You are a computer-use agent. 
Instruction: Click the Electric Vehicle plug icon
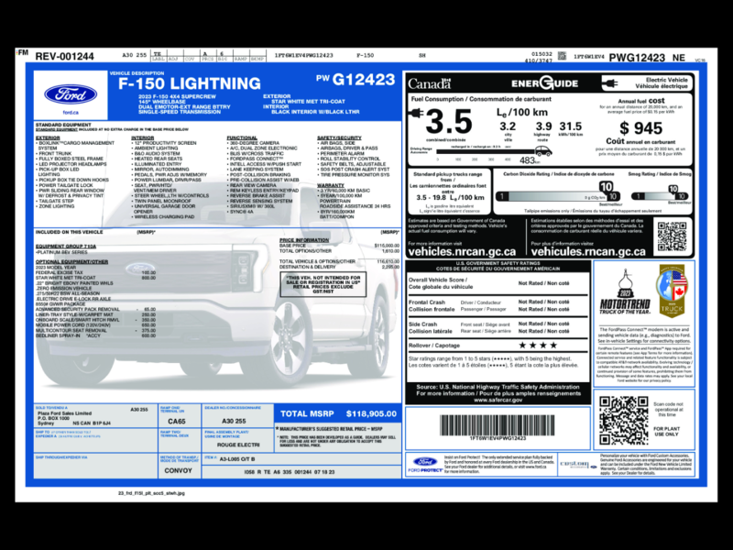tap(610, 83)
